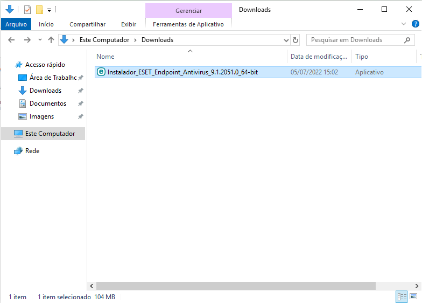Click the refresh button beside address bar
422x303 pixels.
pyautogui.click(x=295, y=40)
